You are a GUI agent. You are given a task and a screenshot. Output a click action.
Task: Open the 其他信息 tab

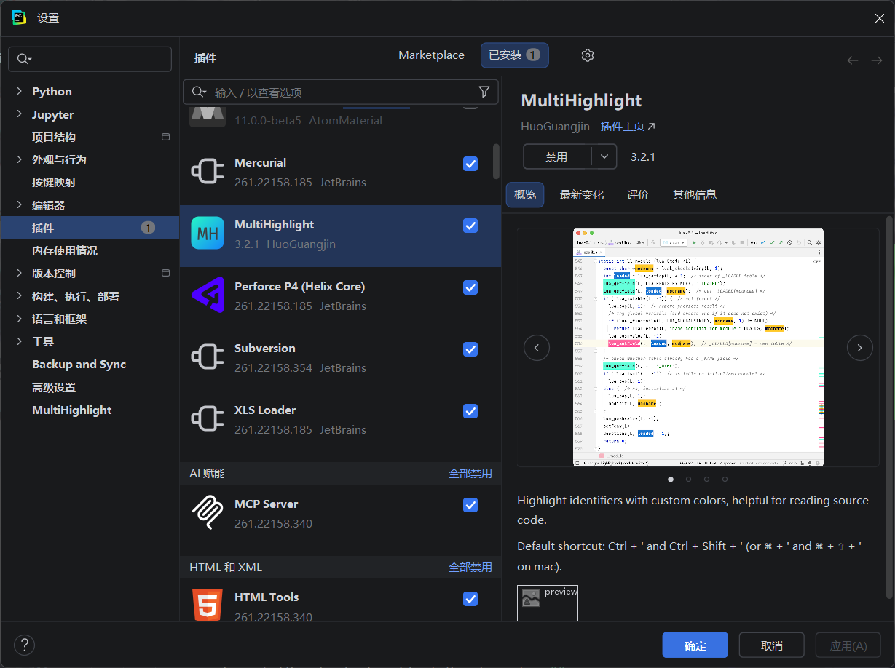[x=695, y=195]
